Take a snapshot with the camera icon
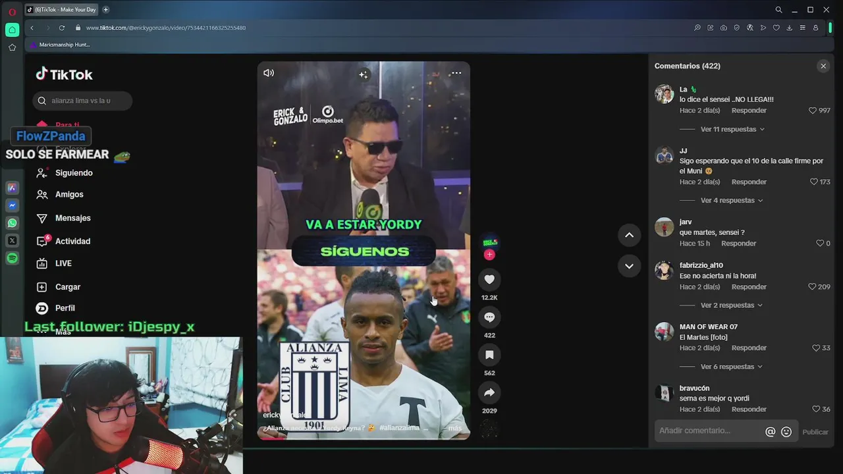This screenshot has height=474, width=843. click(x=723, y=28)
